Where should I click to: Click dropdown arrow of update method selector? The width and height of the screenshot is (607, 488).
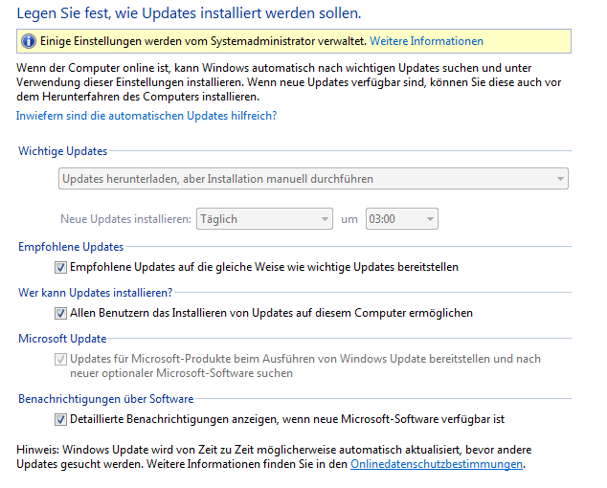pos(560,179)
